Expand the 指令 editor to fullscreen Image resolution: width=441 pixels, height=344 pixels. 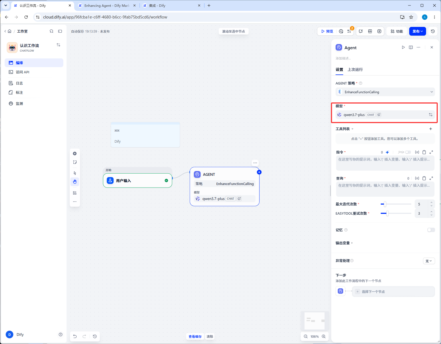coord(431,152)
